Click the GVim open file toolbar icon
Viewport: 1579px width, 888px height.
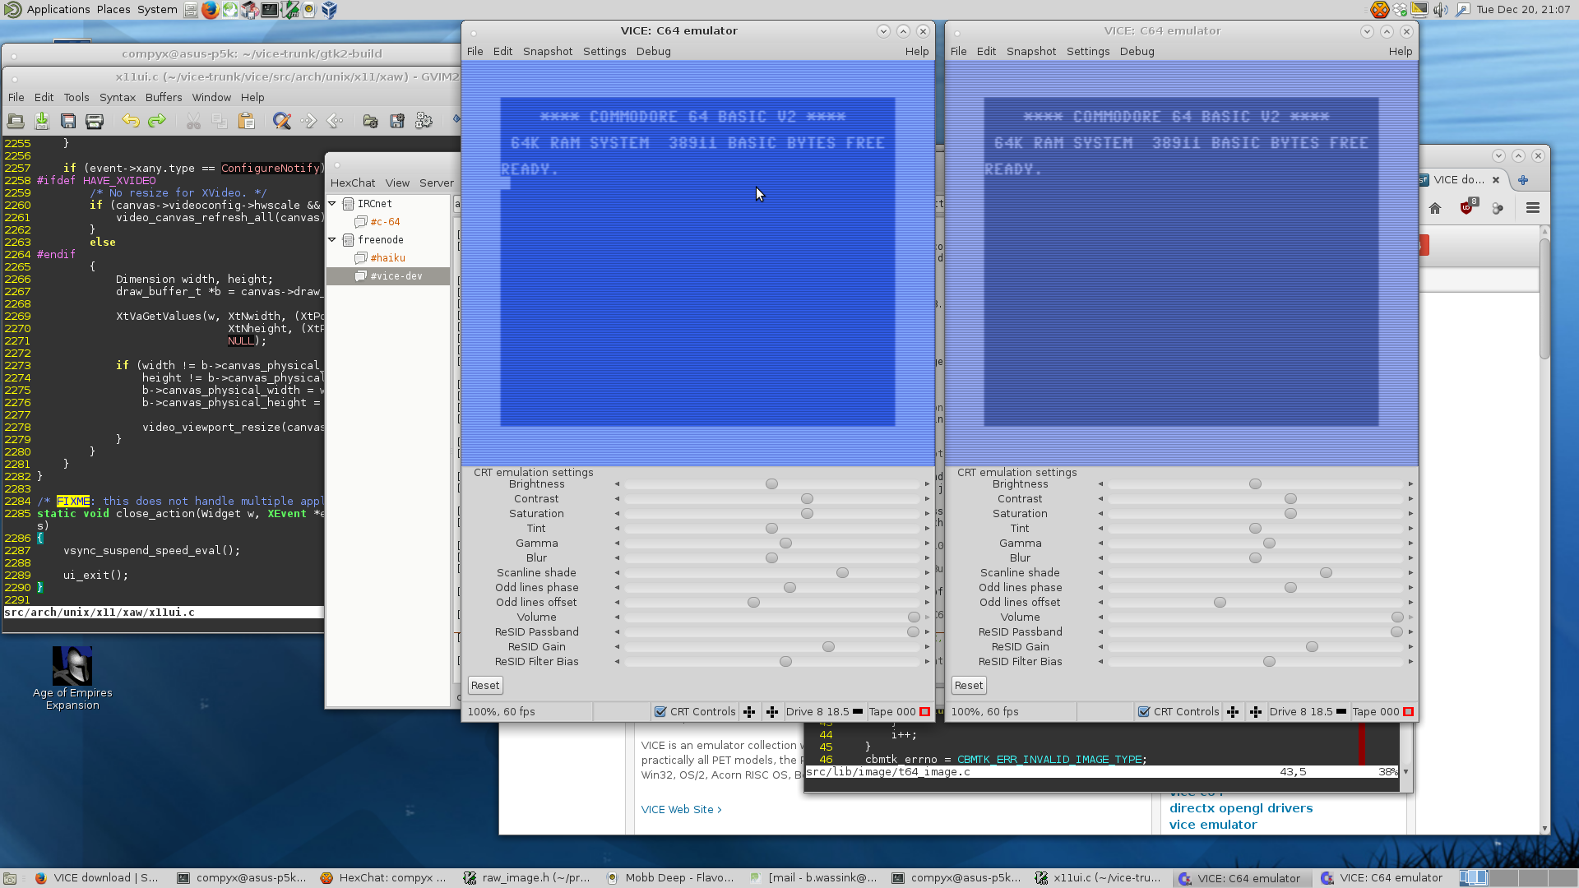(16, 122)
